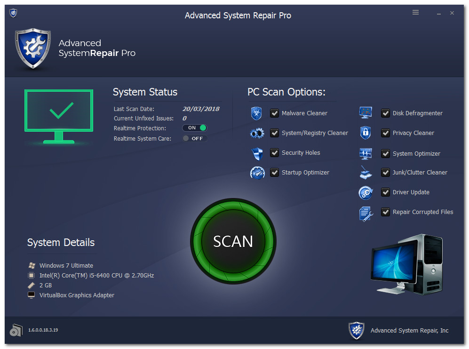This screenshot has width=469, height=349.
Task: Click the PC Scan Options heading
Action: [x=286, y=92]
